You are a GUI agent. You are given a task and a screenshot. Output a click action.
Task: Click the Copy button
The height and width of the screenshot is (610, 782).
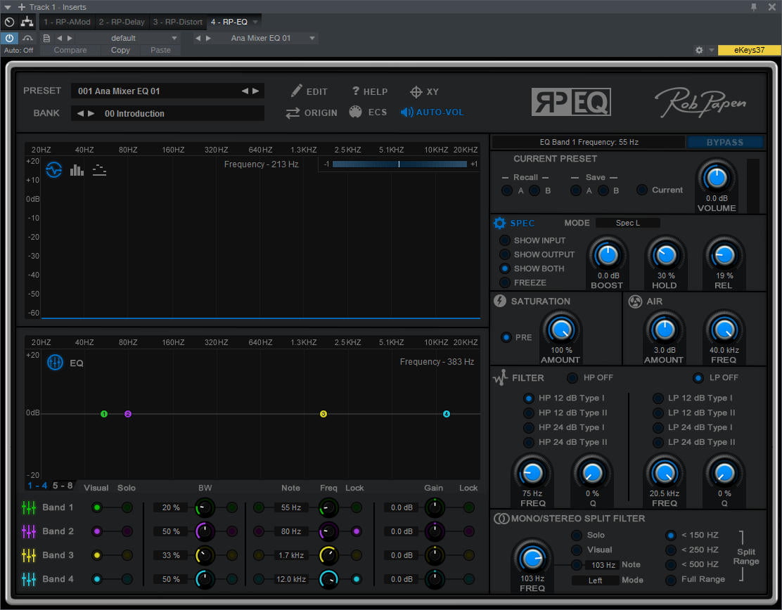[x=120, y=50]
